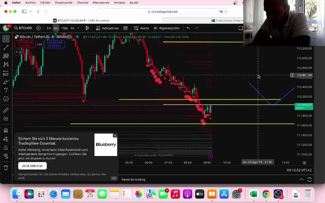Open the Safari Archivo menu
The height and width of the screenshot is (203, 325).
click(30, 3)
